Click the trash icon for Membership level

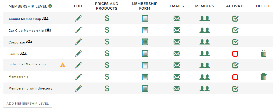point(263,77)
